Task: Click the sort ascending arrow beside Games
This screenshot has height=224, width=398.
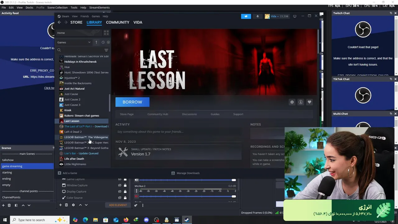Action: click(96, 42)
